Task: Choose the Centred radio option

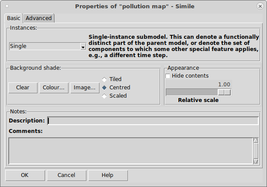Action: pyautogui.click(x=104, y=88)
